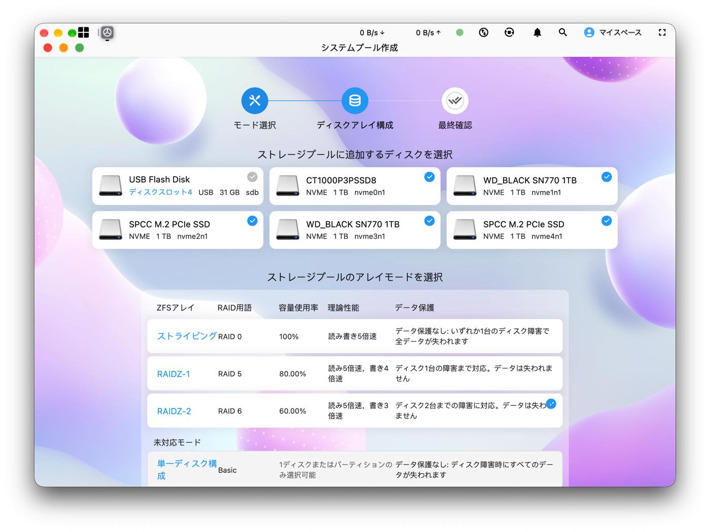This screenshot has height=532, width=710.
Task: Open the notifications bell
Action: 537,32
